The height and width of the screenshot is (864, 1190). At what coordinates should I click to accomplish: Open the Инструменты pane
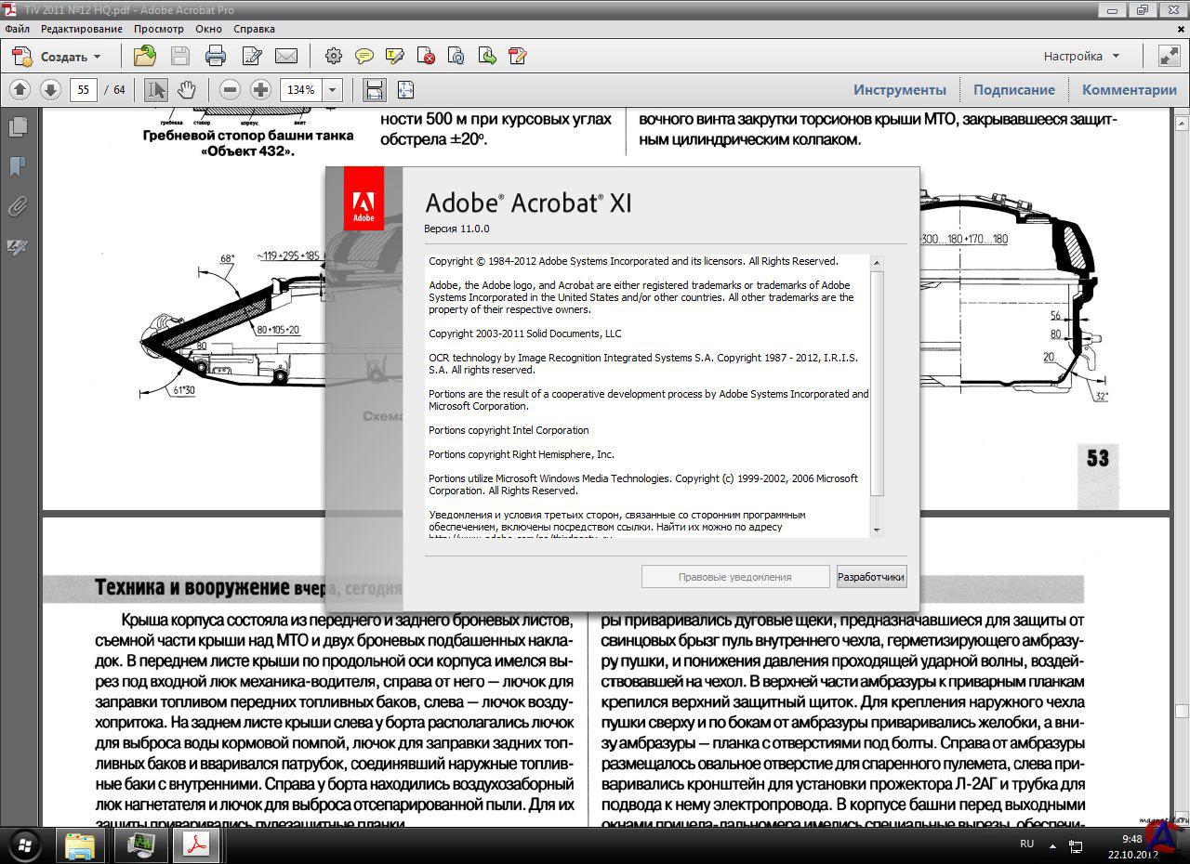click(899, 90)
